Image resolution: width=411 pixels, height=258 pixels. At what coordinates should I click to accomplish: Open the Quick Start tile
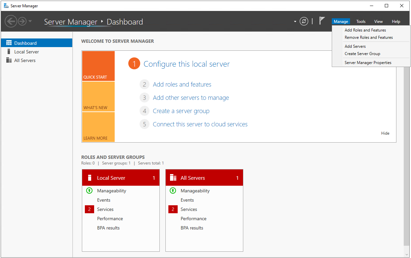coord(98,66)
